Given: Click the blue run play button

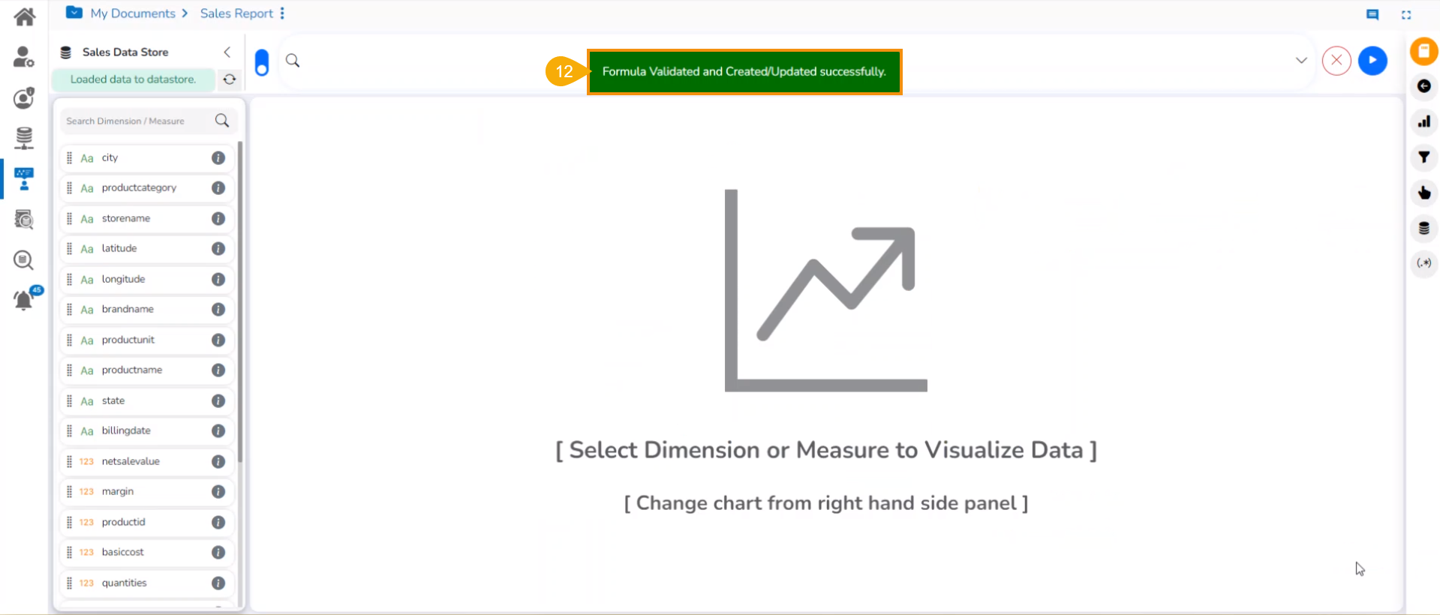Looking at the screenshot, I should (1372, 61).
